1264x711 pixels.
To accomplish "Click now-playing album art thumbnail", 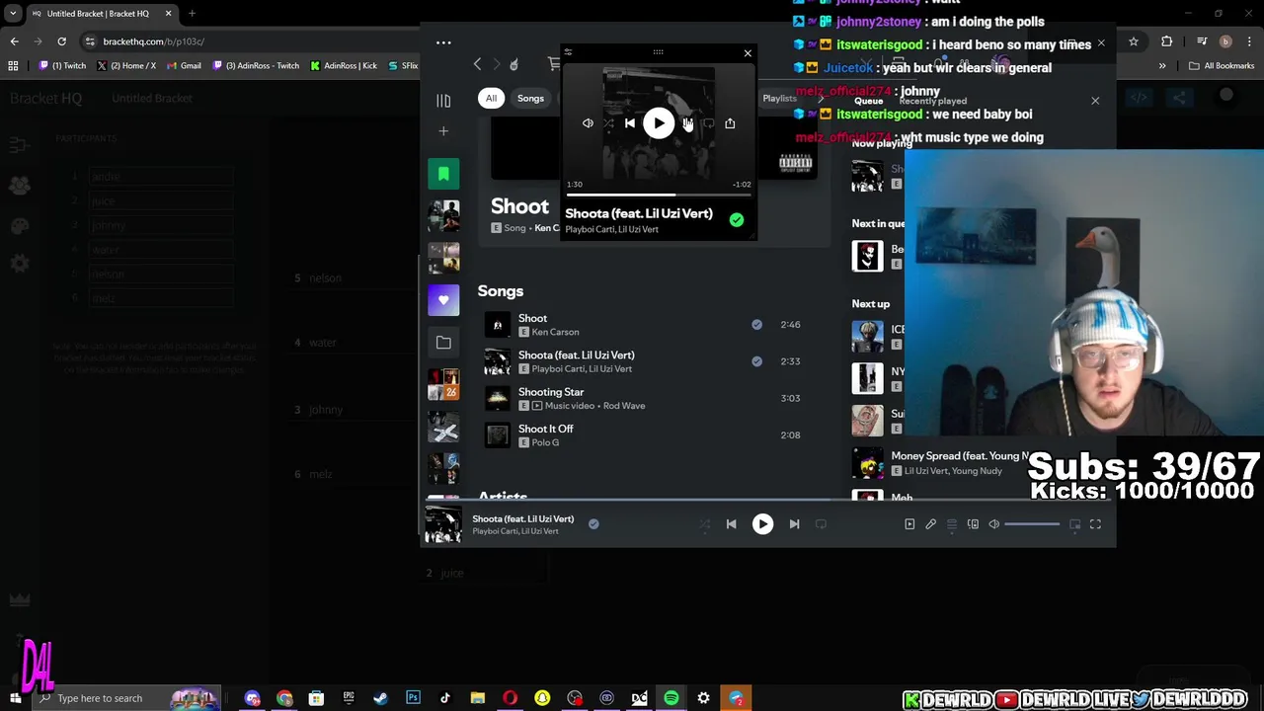I will (443, 524).
